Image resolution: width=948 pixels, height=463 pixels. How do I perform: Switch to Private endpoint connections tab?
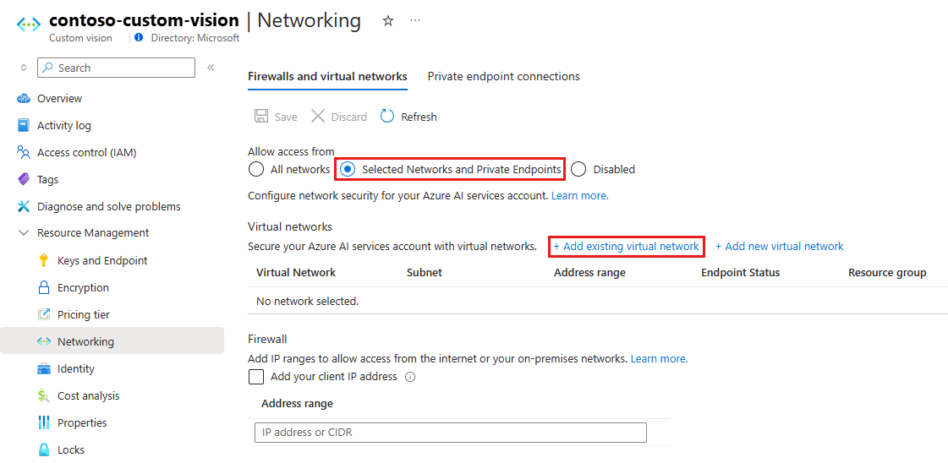tap(503, 76)
